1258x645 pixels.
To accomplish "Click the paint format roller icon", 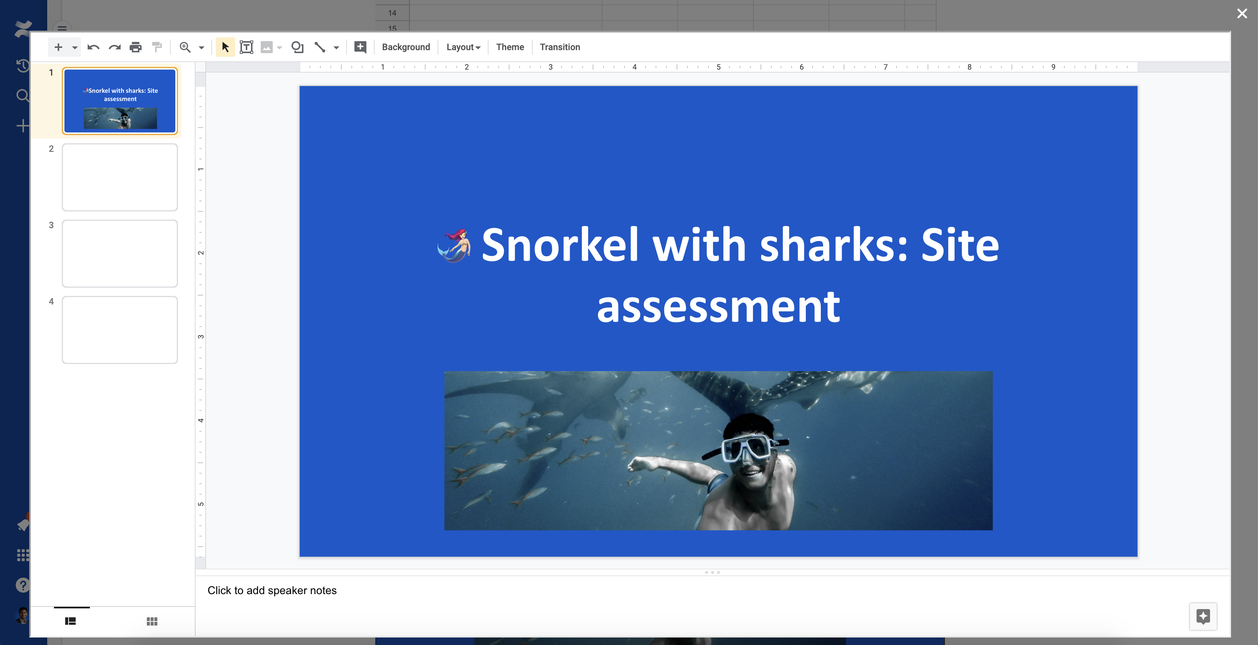I will tap(157, 47).
